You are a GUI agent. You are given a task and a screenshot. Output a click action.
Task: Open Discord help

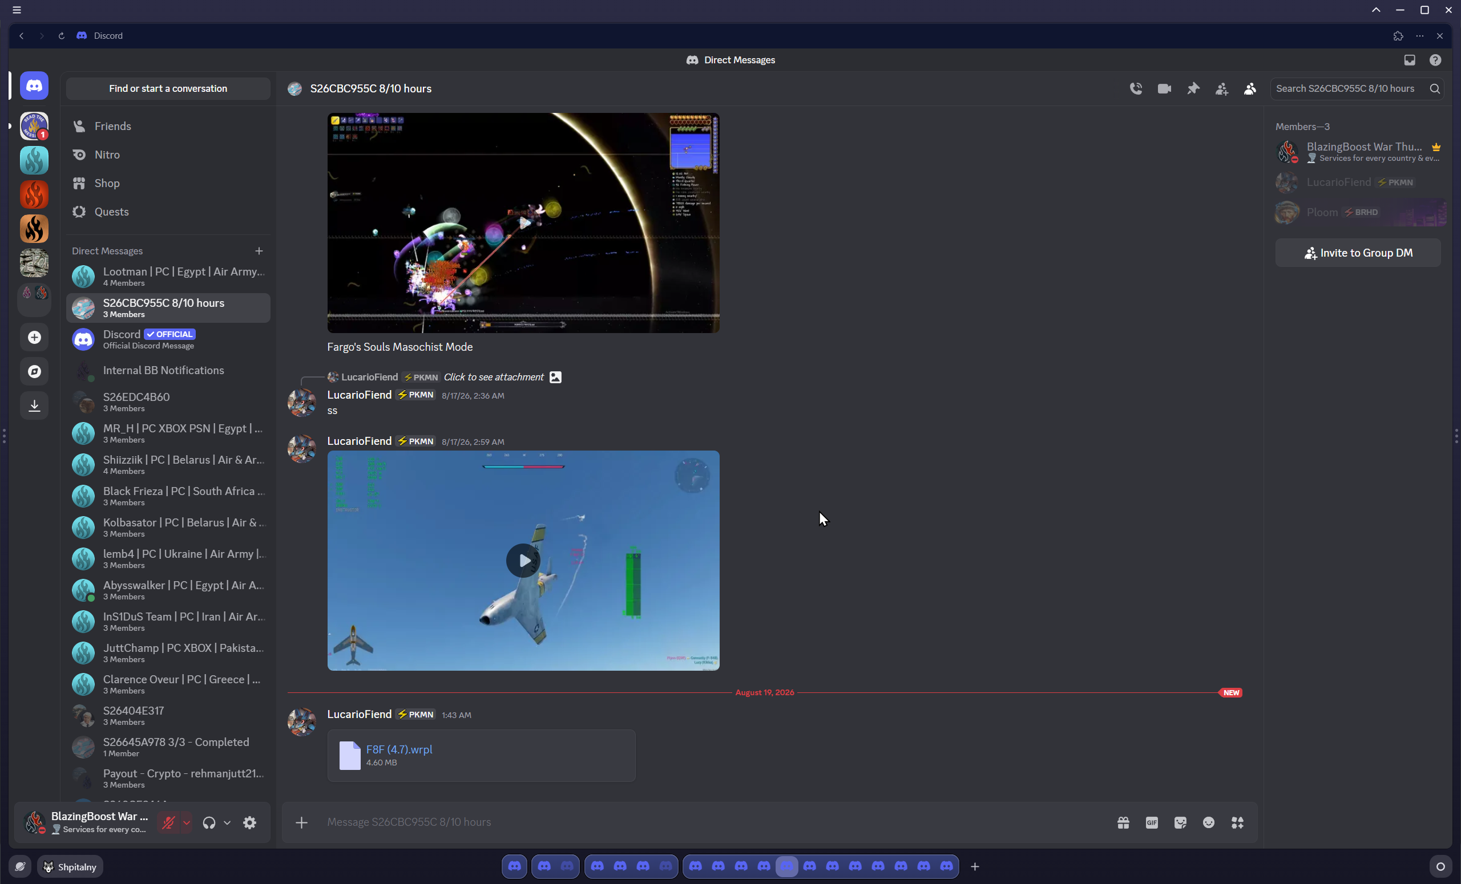pyautogui.click(x=1435, y=60)
